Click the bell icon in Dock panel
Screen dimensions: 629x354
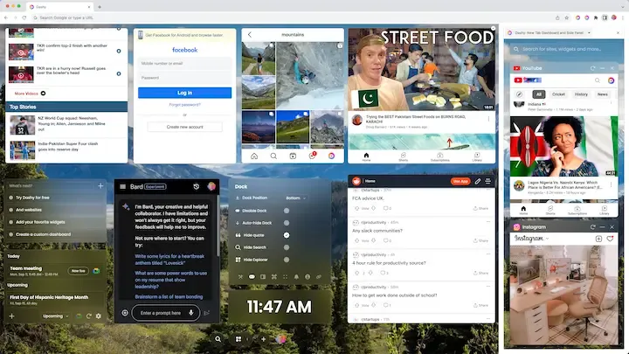(296, 276)
